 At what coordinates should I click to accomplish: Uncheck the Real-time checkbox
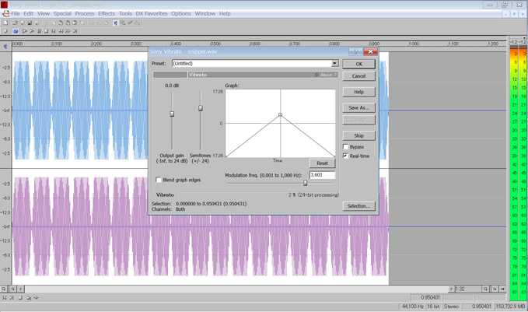click(x=346, y=156)
